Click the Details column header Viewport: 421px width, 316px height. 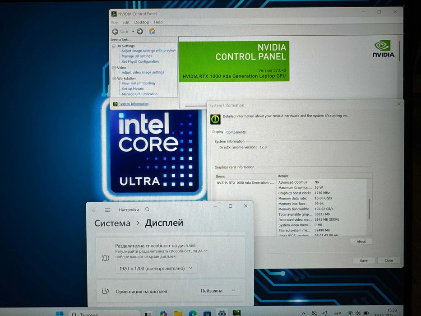tap(283, 176)
